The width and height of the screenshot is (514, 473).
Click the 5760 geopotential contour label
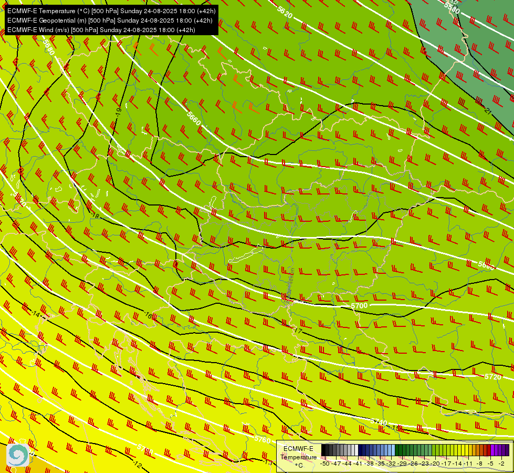[x=262, y=439]
